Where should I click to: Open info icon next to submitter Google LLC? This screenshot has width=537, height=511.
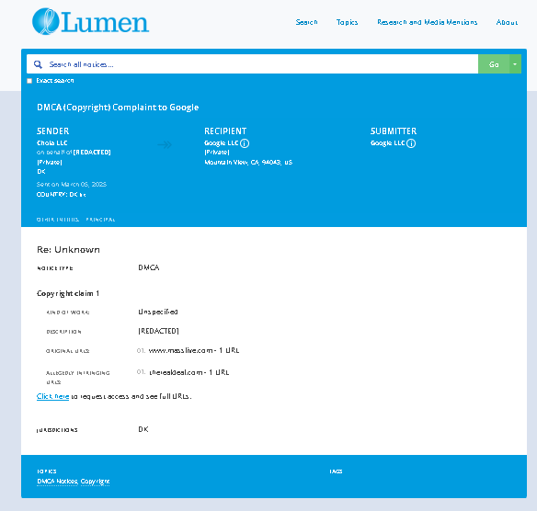[411, 143]
